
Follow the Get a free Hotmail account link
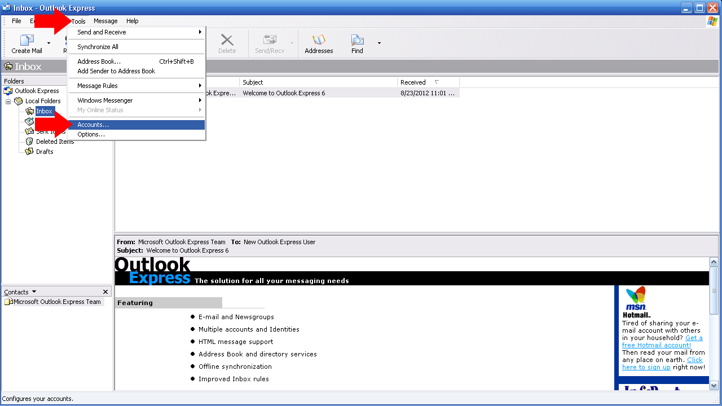click(x=662, y=342)
